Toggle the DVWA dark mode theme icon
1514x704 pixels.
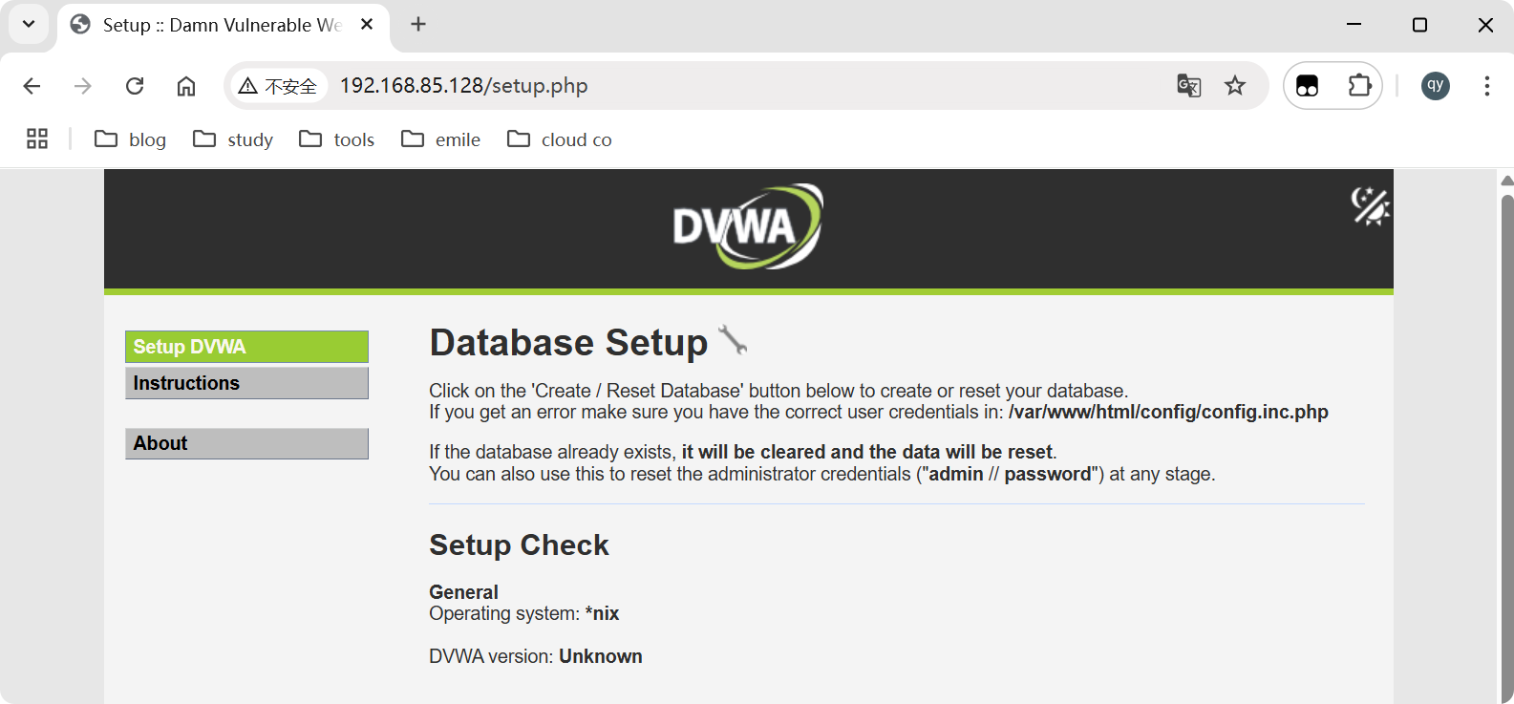coord(1369,206)
